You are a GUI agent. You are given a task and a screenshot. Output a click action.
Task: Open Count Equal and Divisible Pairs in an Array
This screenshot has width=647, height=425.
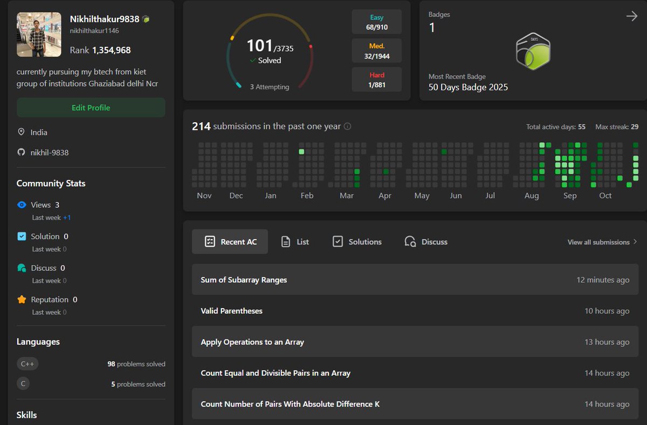415,373
